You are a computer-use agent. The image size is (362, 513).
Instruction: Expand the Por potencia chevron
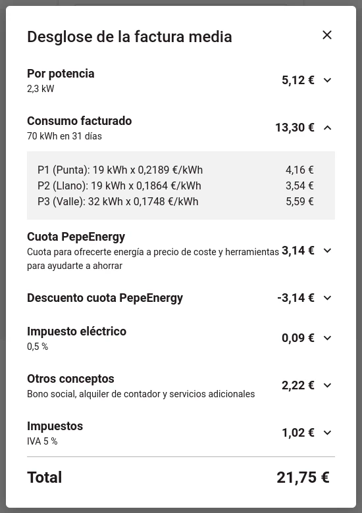pyautogui.click(x=327, y=80)
